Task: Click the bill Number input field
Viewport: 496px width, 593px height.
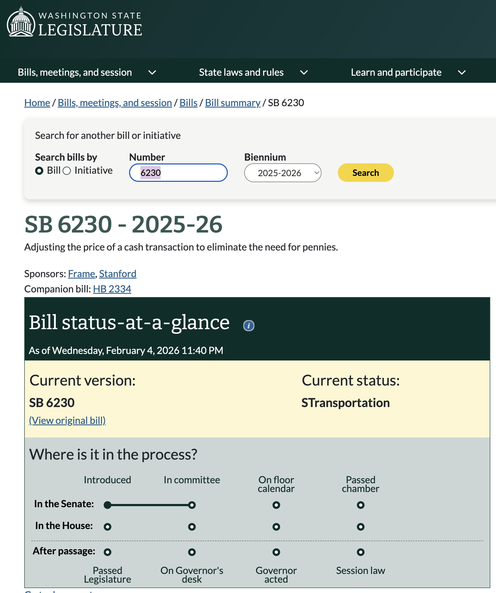Action: 178,173
